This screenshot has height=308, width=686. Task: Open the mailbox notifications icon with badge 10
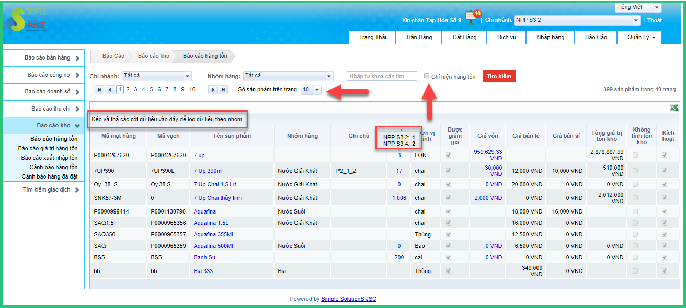tap(472, 17)
